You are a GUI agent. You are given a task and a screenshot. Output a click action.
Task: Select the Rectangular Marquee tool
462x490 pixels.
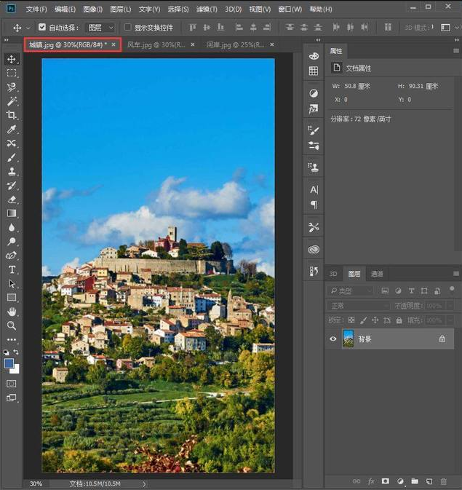[12, 73]
